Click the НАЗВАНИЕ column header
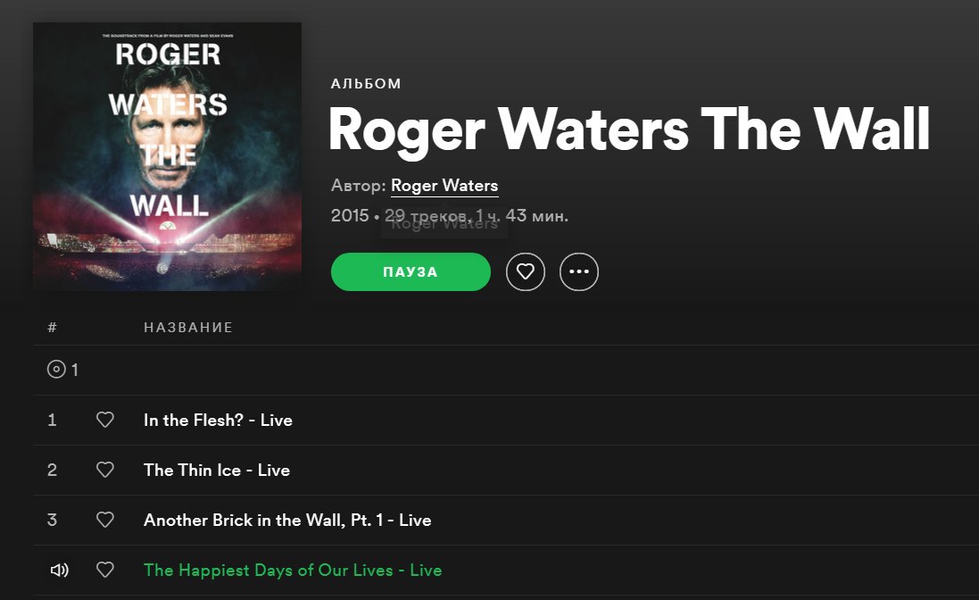This screenshot has height=600, width=979. (x=188, y=327)
